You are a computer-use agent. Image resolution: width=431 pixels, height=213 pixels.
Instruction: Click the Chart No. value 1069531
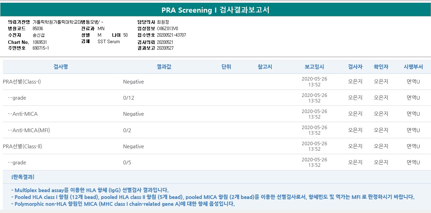point(40,42)
